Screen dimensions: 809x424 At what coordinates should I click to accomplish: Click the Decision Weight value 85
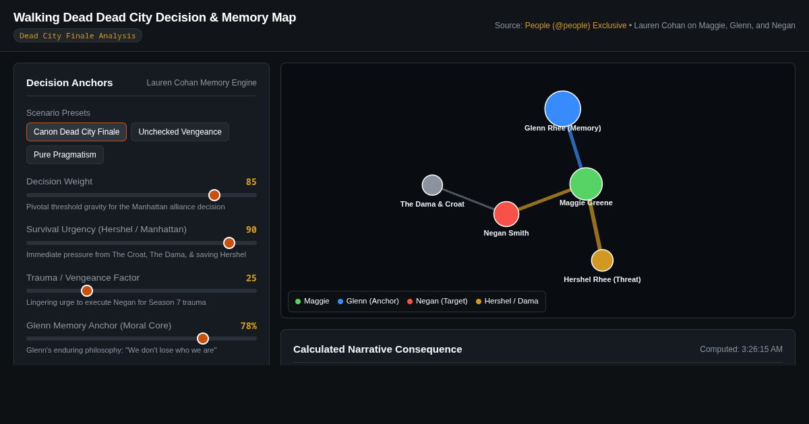251,182
